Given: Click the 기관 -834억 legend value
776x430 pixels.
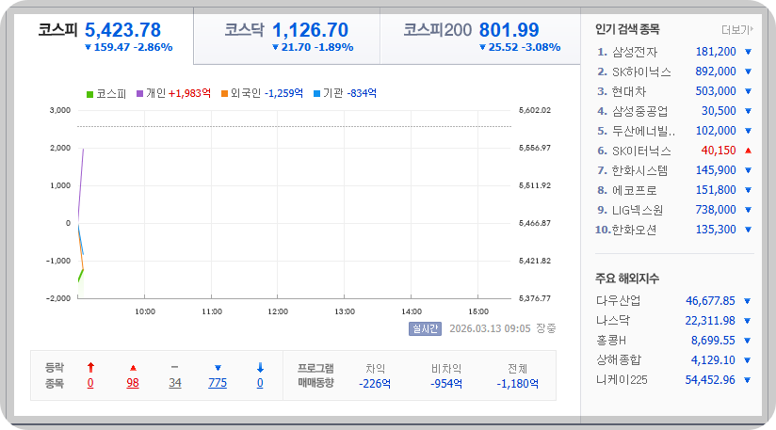Looking at the screenshot, I should click(x=362, y=93).
